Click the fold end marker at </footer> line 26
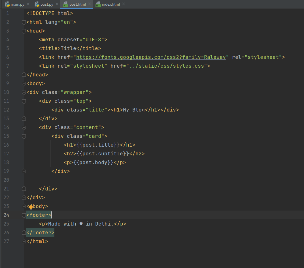This screenshot has width=304, height=268. pyautogui.click(x=24, y=232)
